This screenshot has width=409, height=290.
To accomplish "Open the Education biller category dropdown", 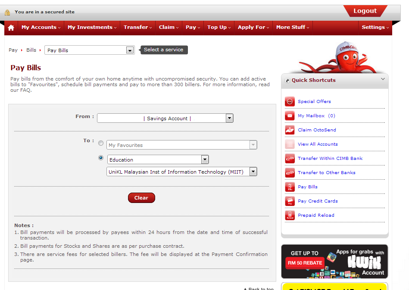I will 158,159.
